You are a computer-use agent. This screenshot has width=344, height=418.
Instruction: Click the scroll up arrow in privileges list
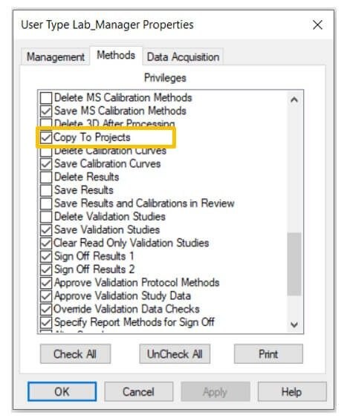point(294,100)
